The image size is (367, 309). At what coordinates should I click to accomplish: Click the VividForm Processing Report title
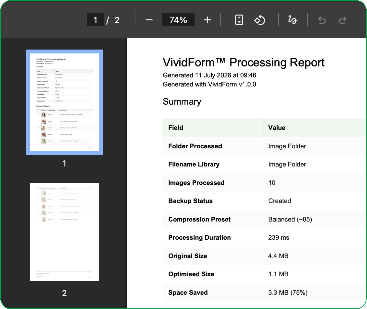[243, 63]
